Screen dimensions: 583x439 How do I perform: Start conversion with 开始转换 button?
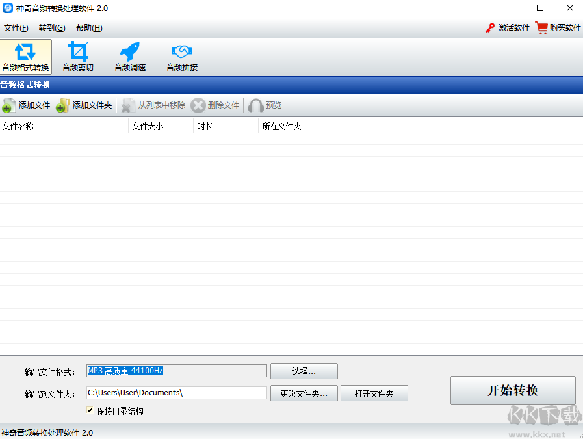pos(513,390)
